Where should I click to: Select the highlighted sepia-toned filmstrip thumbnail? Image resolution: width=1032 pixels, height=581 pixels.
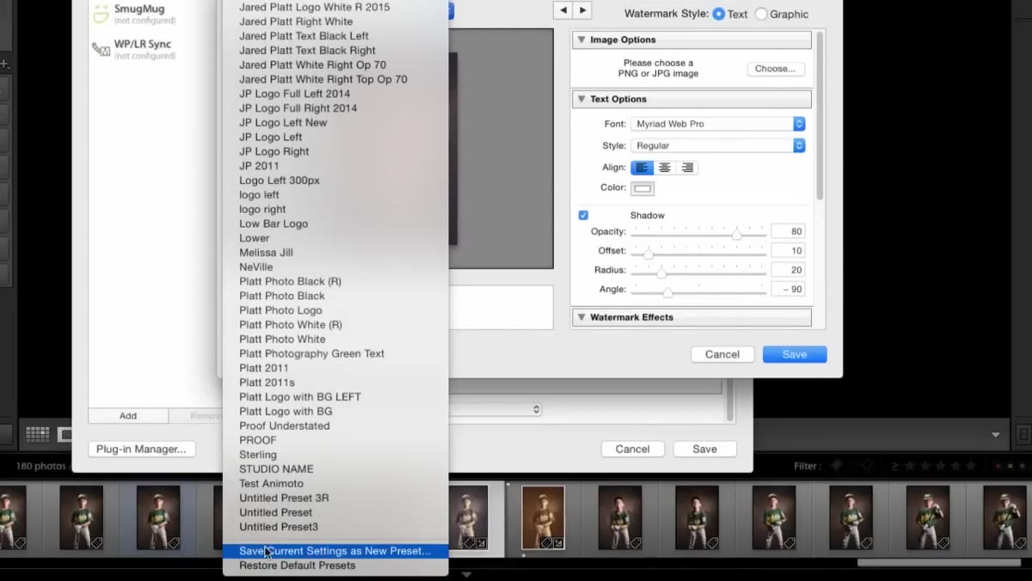tap(544, 517)
